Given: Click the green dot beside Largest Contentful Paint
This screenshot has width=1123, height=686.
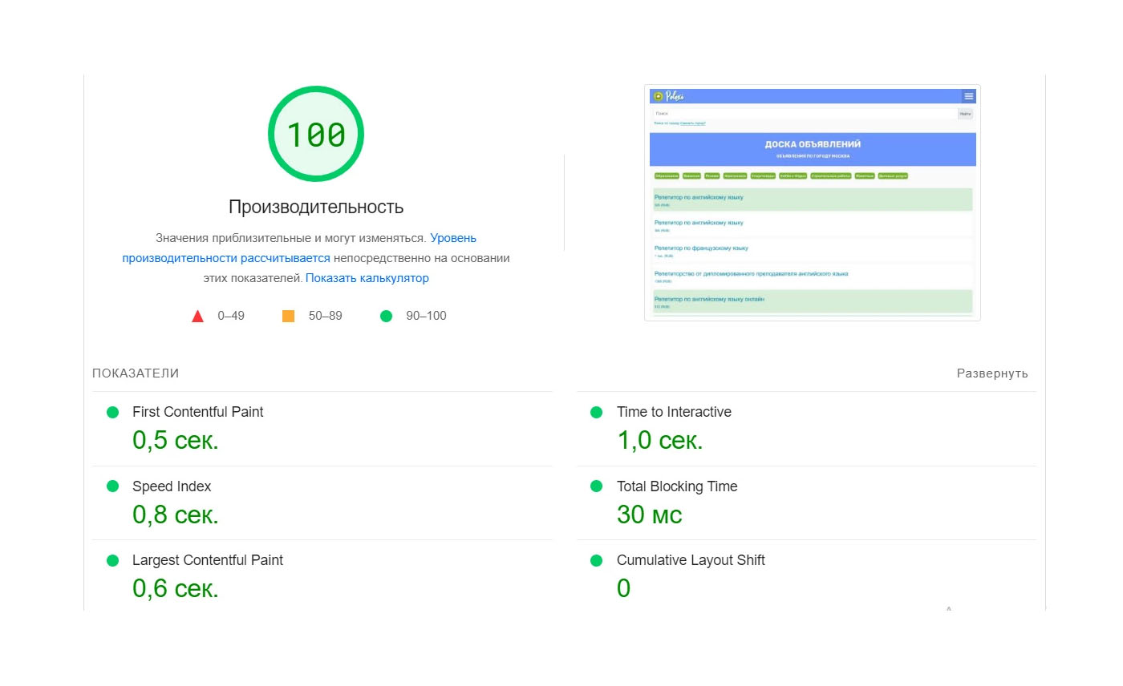Looking at the screenshot, I should (x=113, y=560).
